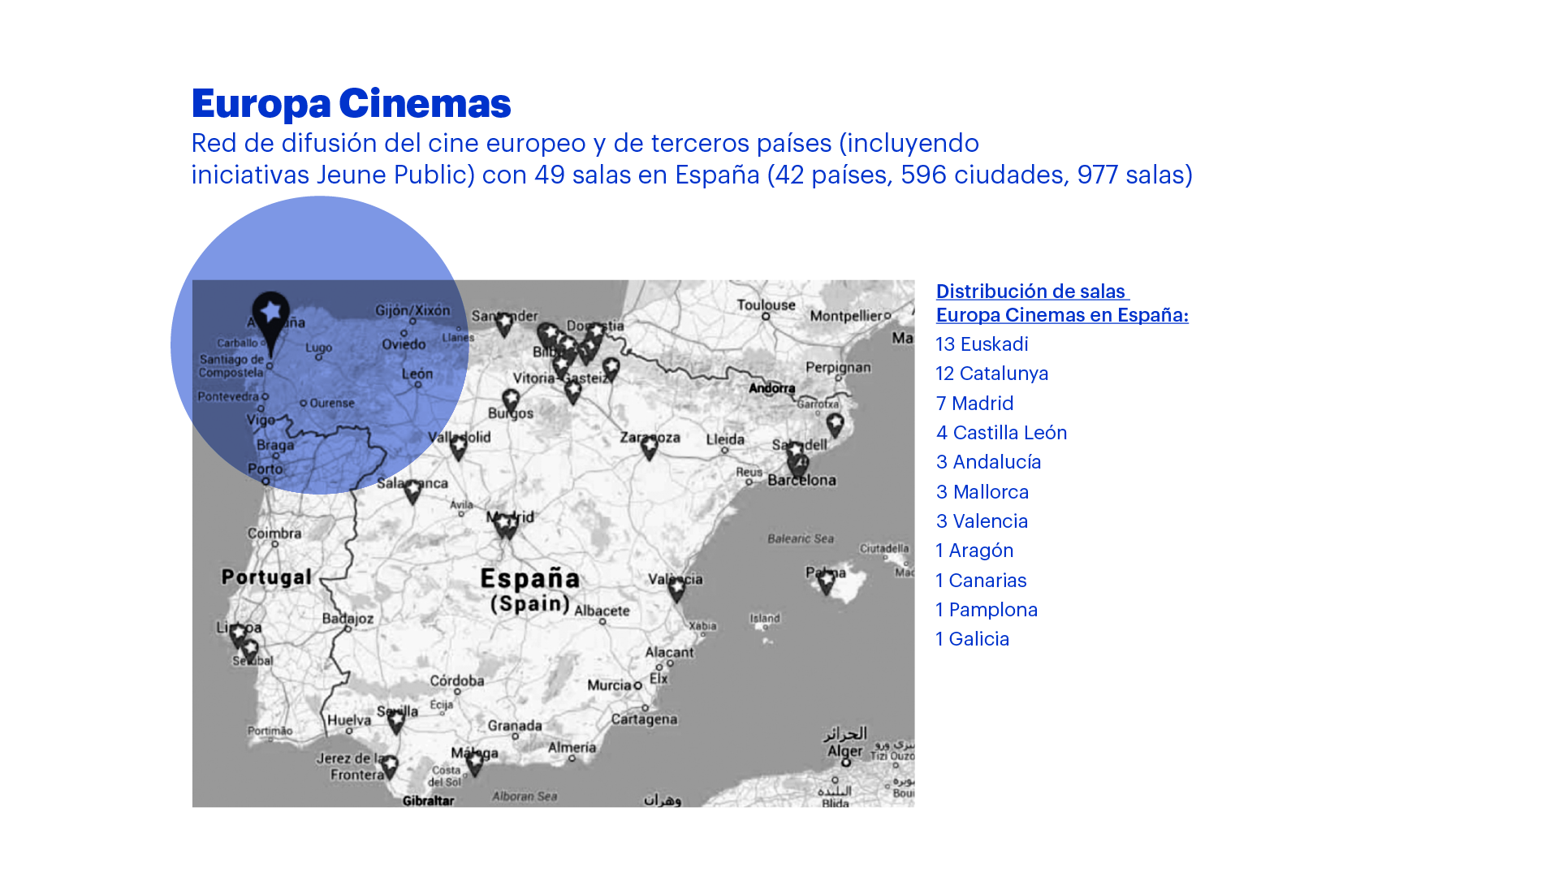The width and height of the screenshot is (1559, 877).
Task: Open the 'Distribución de salas' underlined link
Action: tap(1030, 292)
